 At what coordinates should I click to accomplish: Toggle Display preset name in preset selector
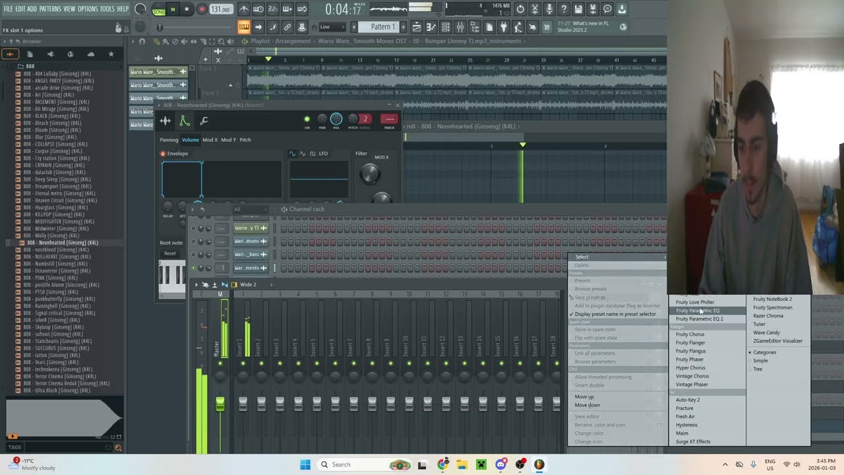click(x=615, y=314)
